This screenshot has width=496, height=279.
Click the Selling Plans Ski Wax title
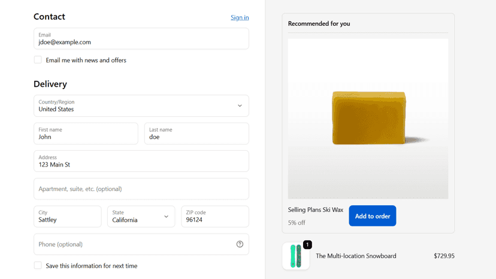(x=315, y=210)
